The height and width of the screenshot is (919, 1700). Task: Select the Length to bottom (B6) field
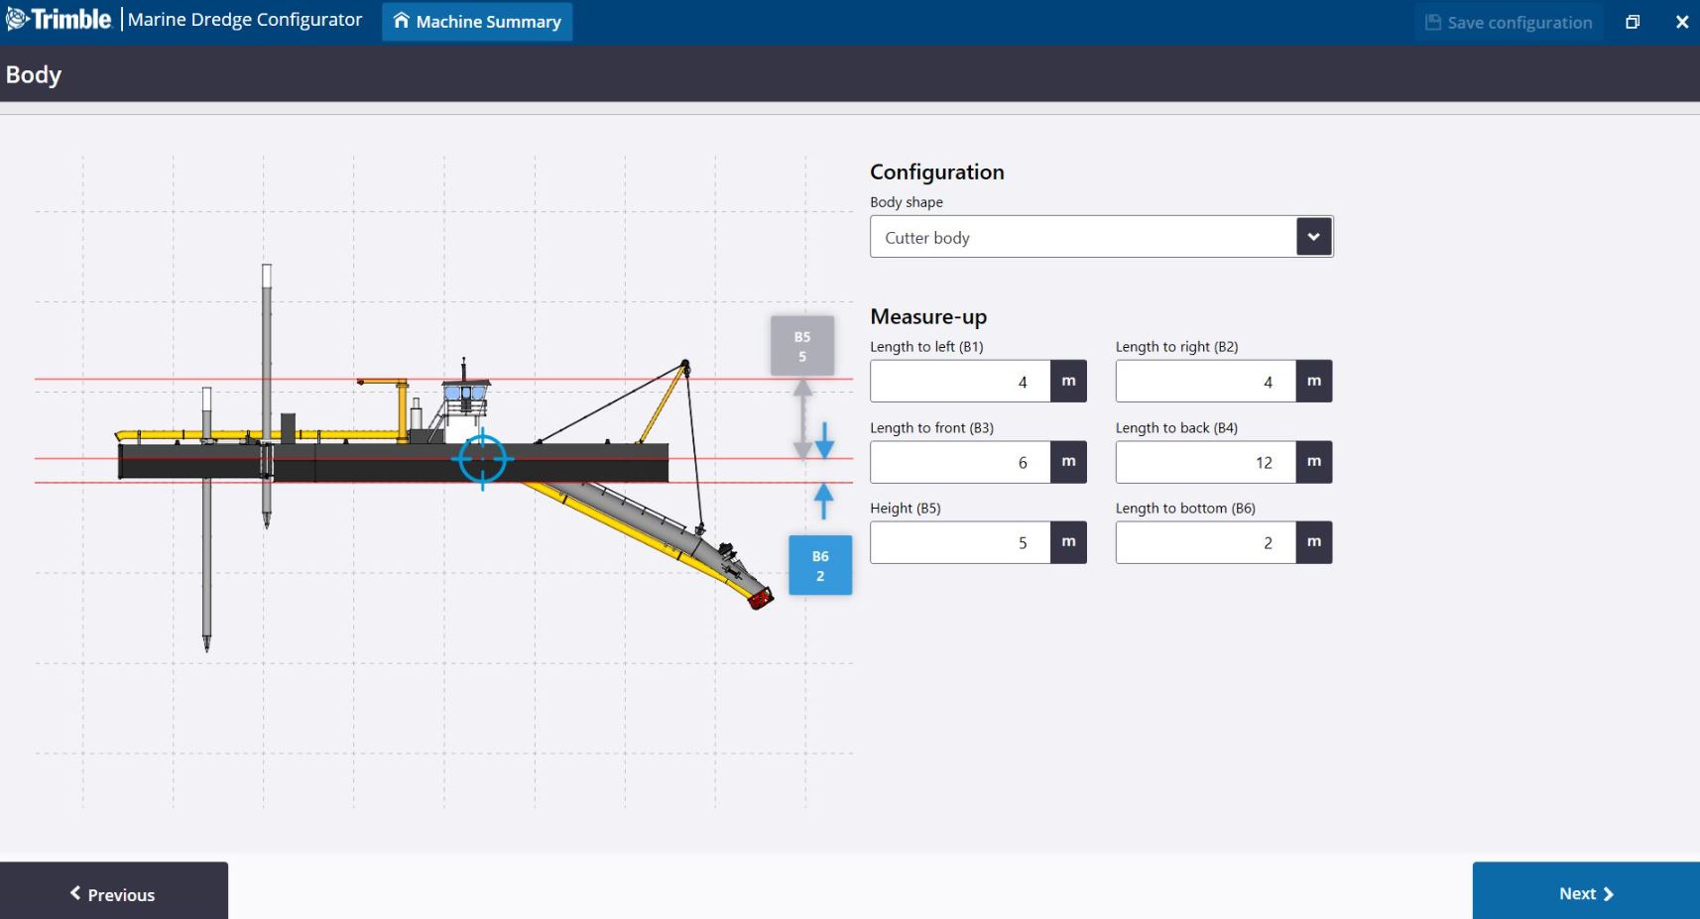coord(1204,542)
